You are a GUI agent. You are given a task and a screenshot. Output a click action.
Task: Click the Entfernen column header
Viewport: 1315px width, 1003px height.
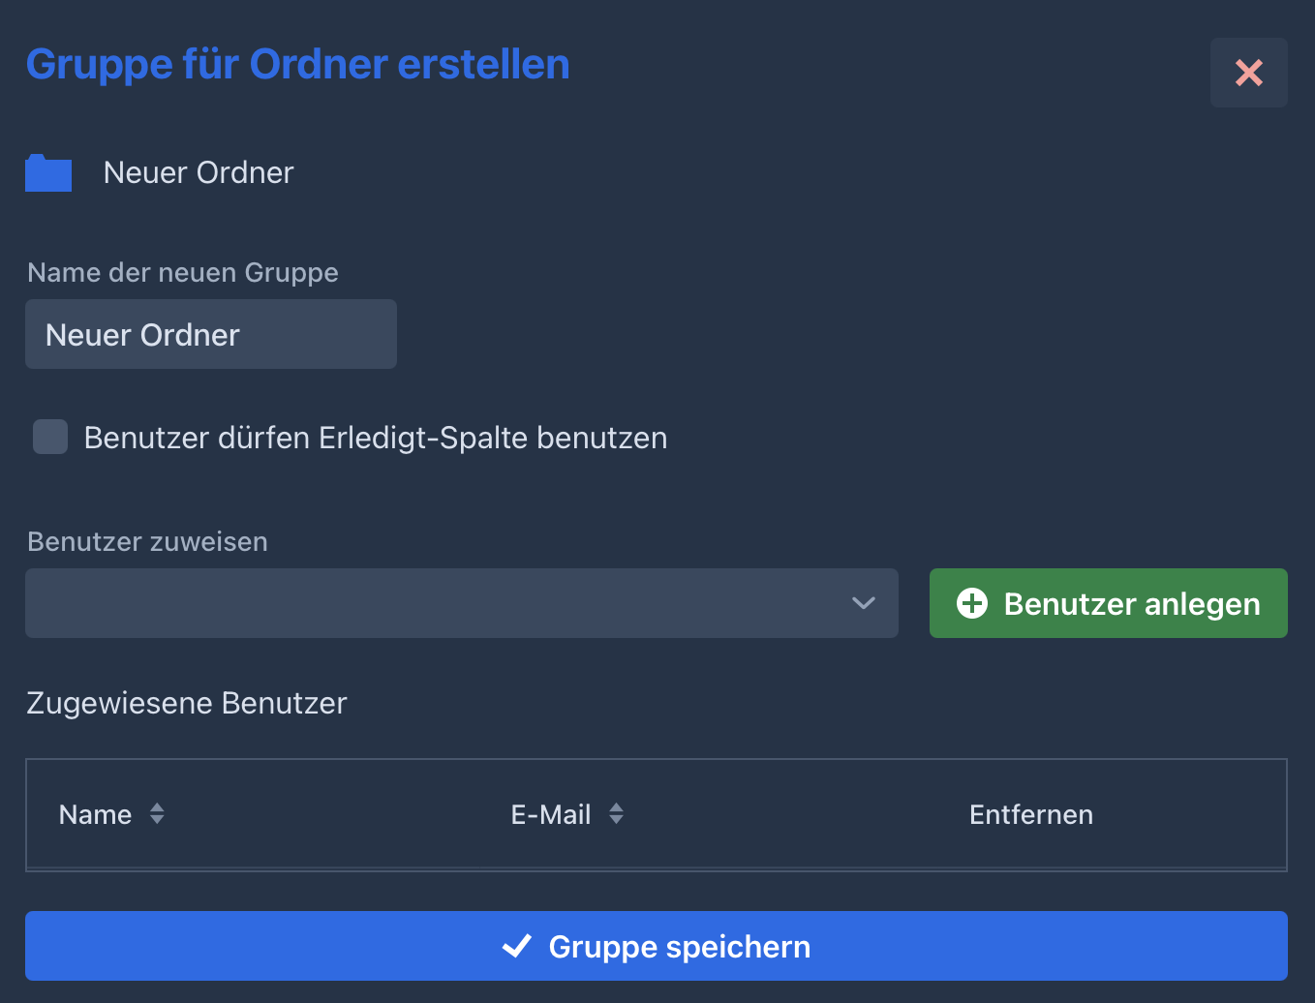[x=1030, y=814]
